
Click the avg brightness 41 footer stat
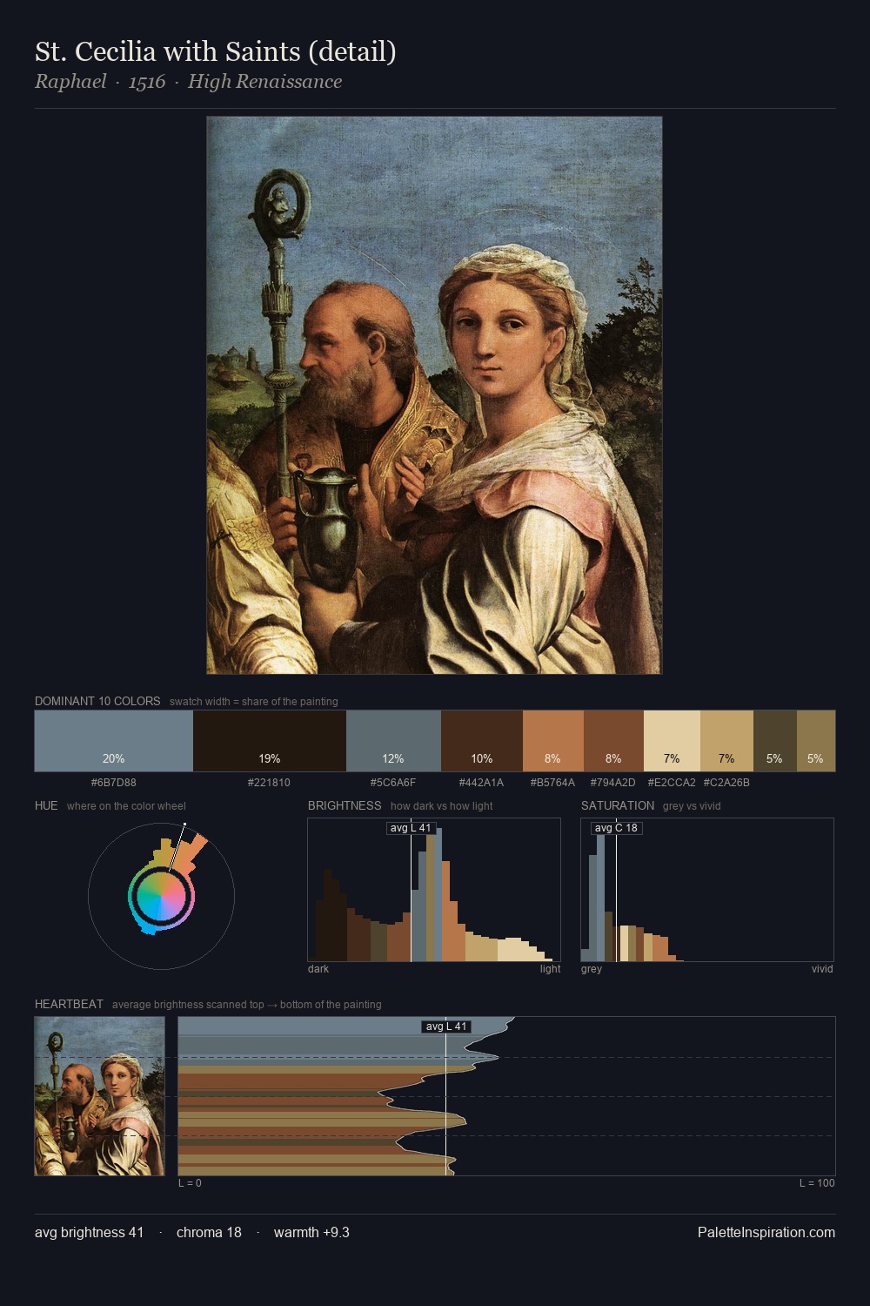click(89, 1232)
